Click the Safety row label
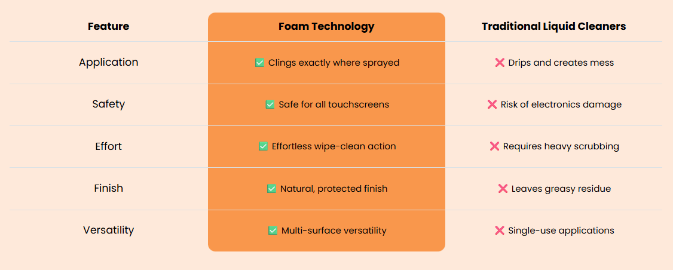The image size is (673, 270). coord(109,105)
